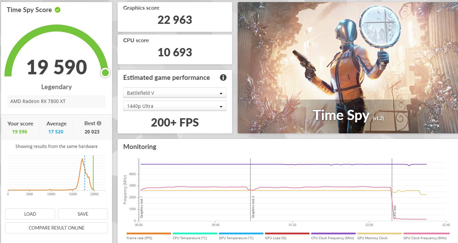Toggle GPU Memory Clock legend entry
The image size is (458, 243).
379,236
